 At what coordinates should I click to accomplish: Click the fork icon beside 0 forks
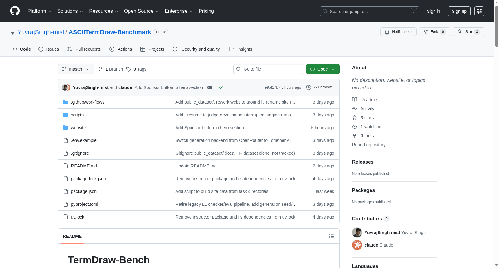click(355, 136)
